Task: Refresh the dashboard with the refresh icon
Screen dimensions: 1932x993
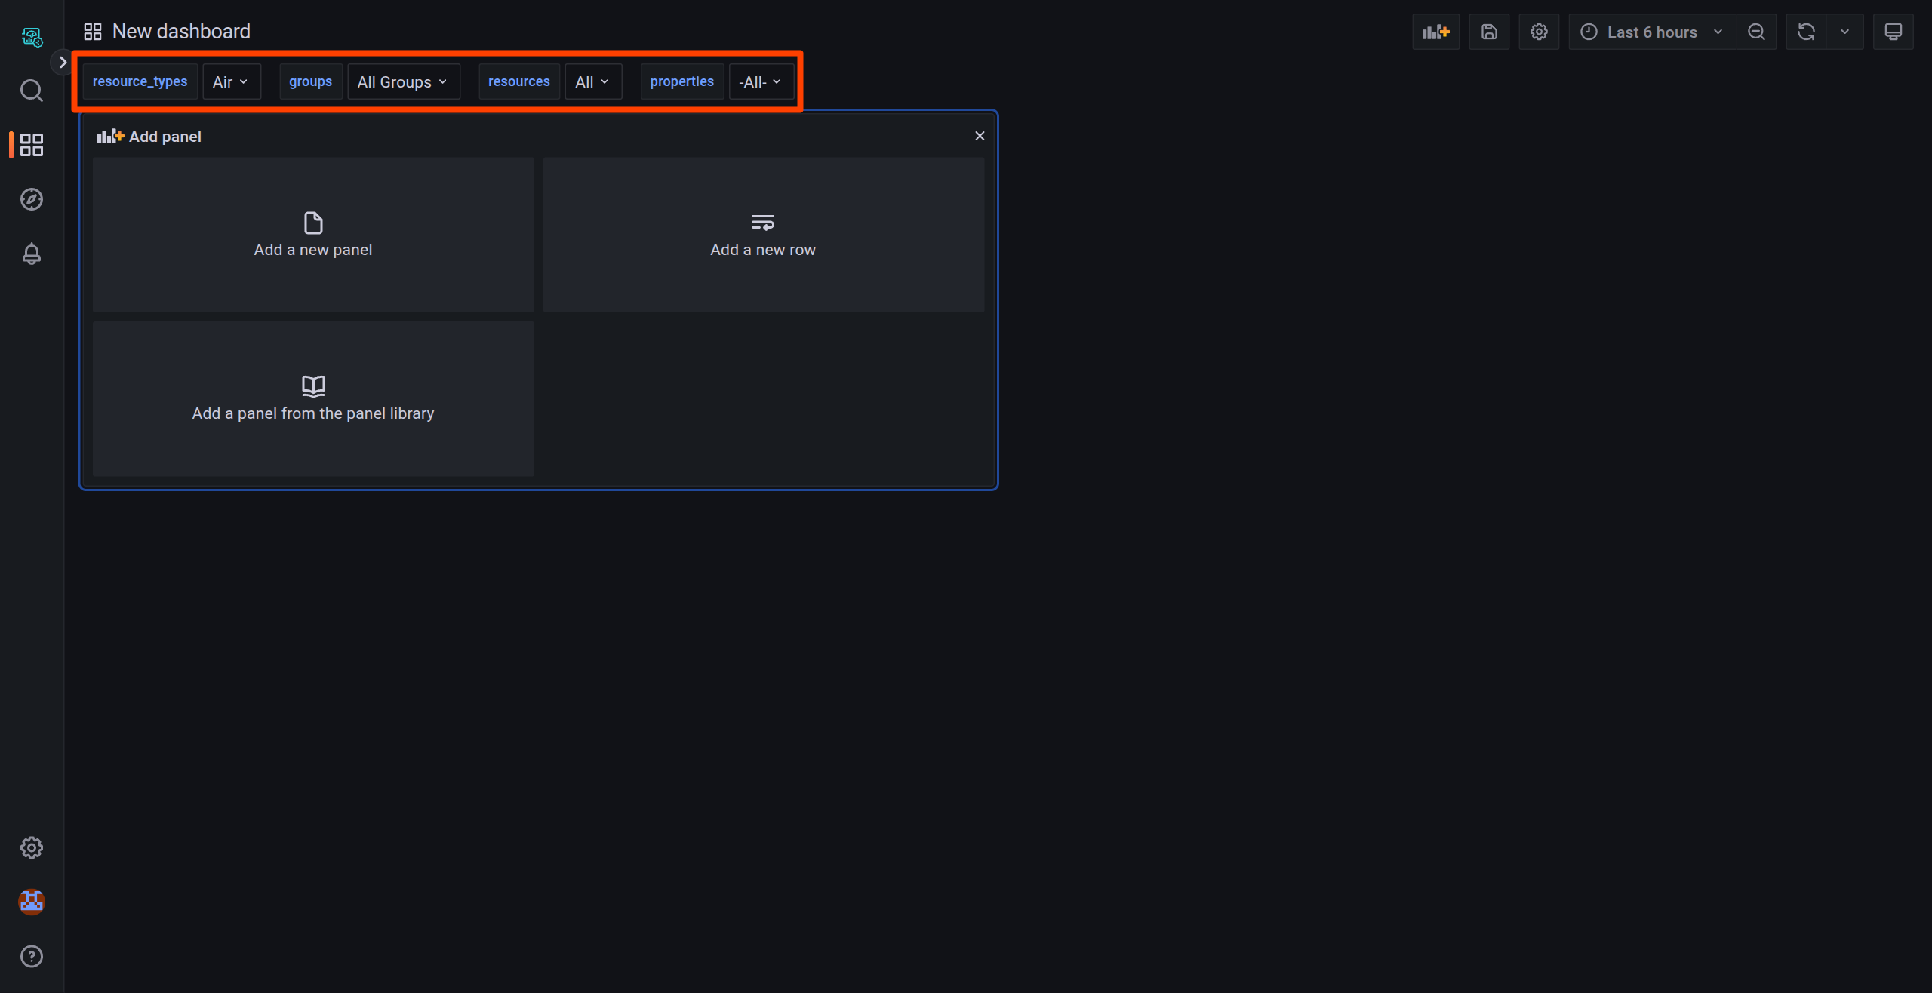Action: click(1805, 32)
